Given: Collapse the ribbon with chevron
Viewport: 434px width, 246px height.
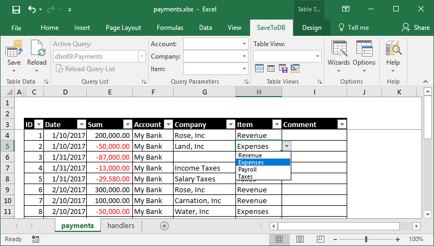Looking at the screenshot, I should pos(425,81).
